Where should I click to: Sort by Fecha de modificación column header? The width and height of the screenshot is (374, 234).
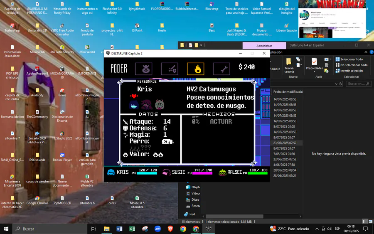click(288, 91)
